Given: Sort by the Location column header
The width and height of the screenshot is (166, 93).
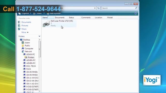Looking at the screenshot, I should pyautogui.click(x=100, y=18).
